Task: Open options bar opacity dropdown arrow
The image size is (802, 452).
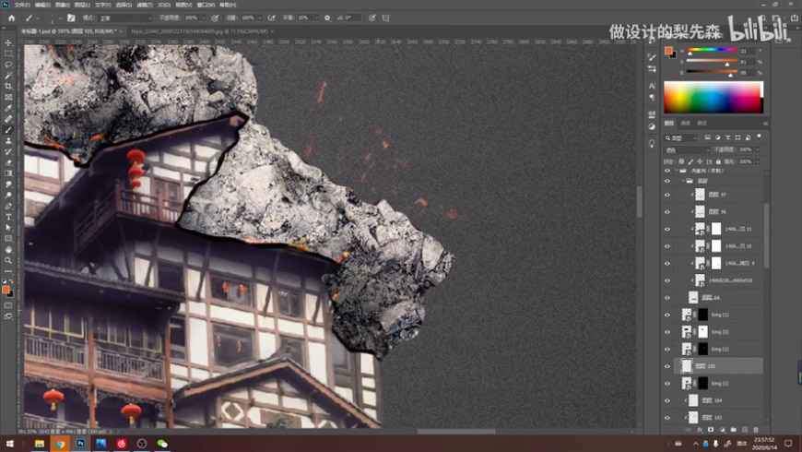Action: (x=203, y=18)
